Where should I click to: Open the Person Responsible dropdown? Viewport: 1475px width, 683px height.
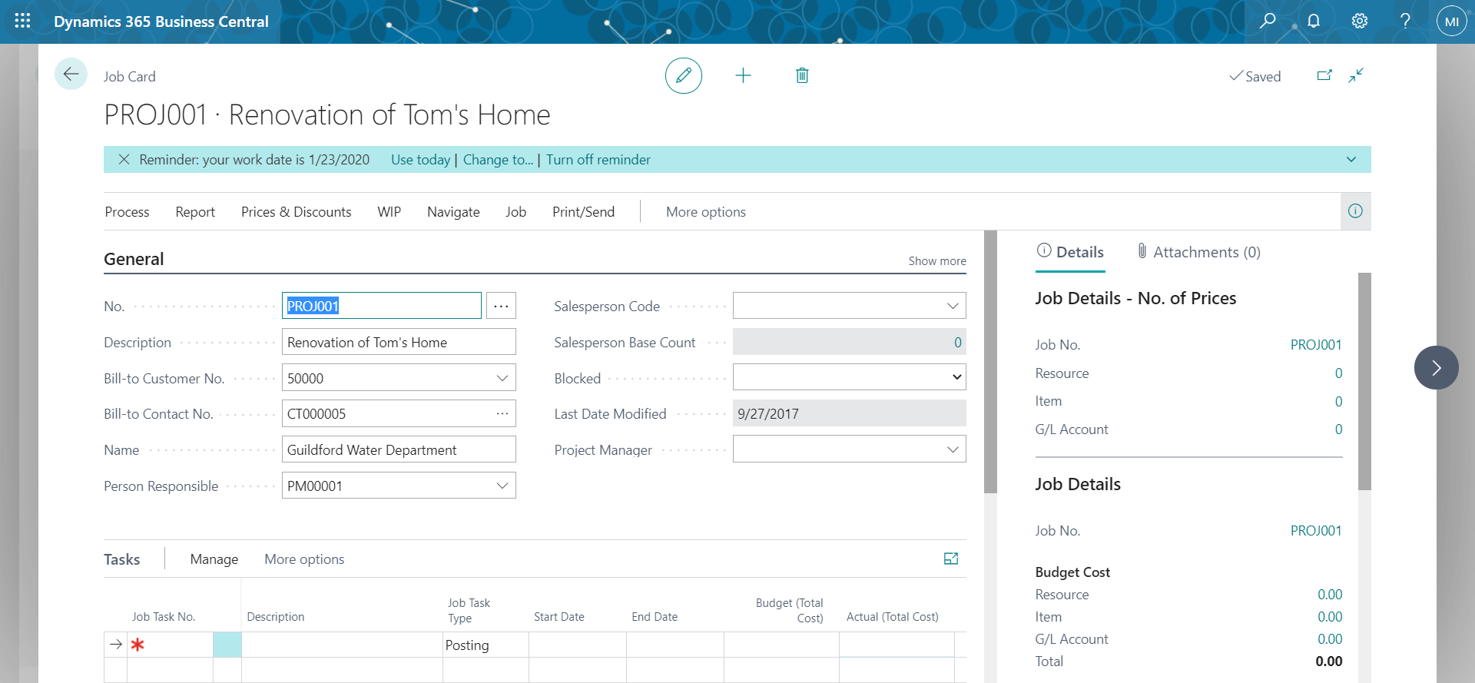pos(502,486)
